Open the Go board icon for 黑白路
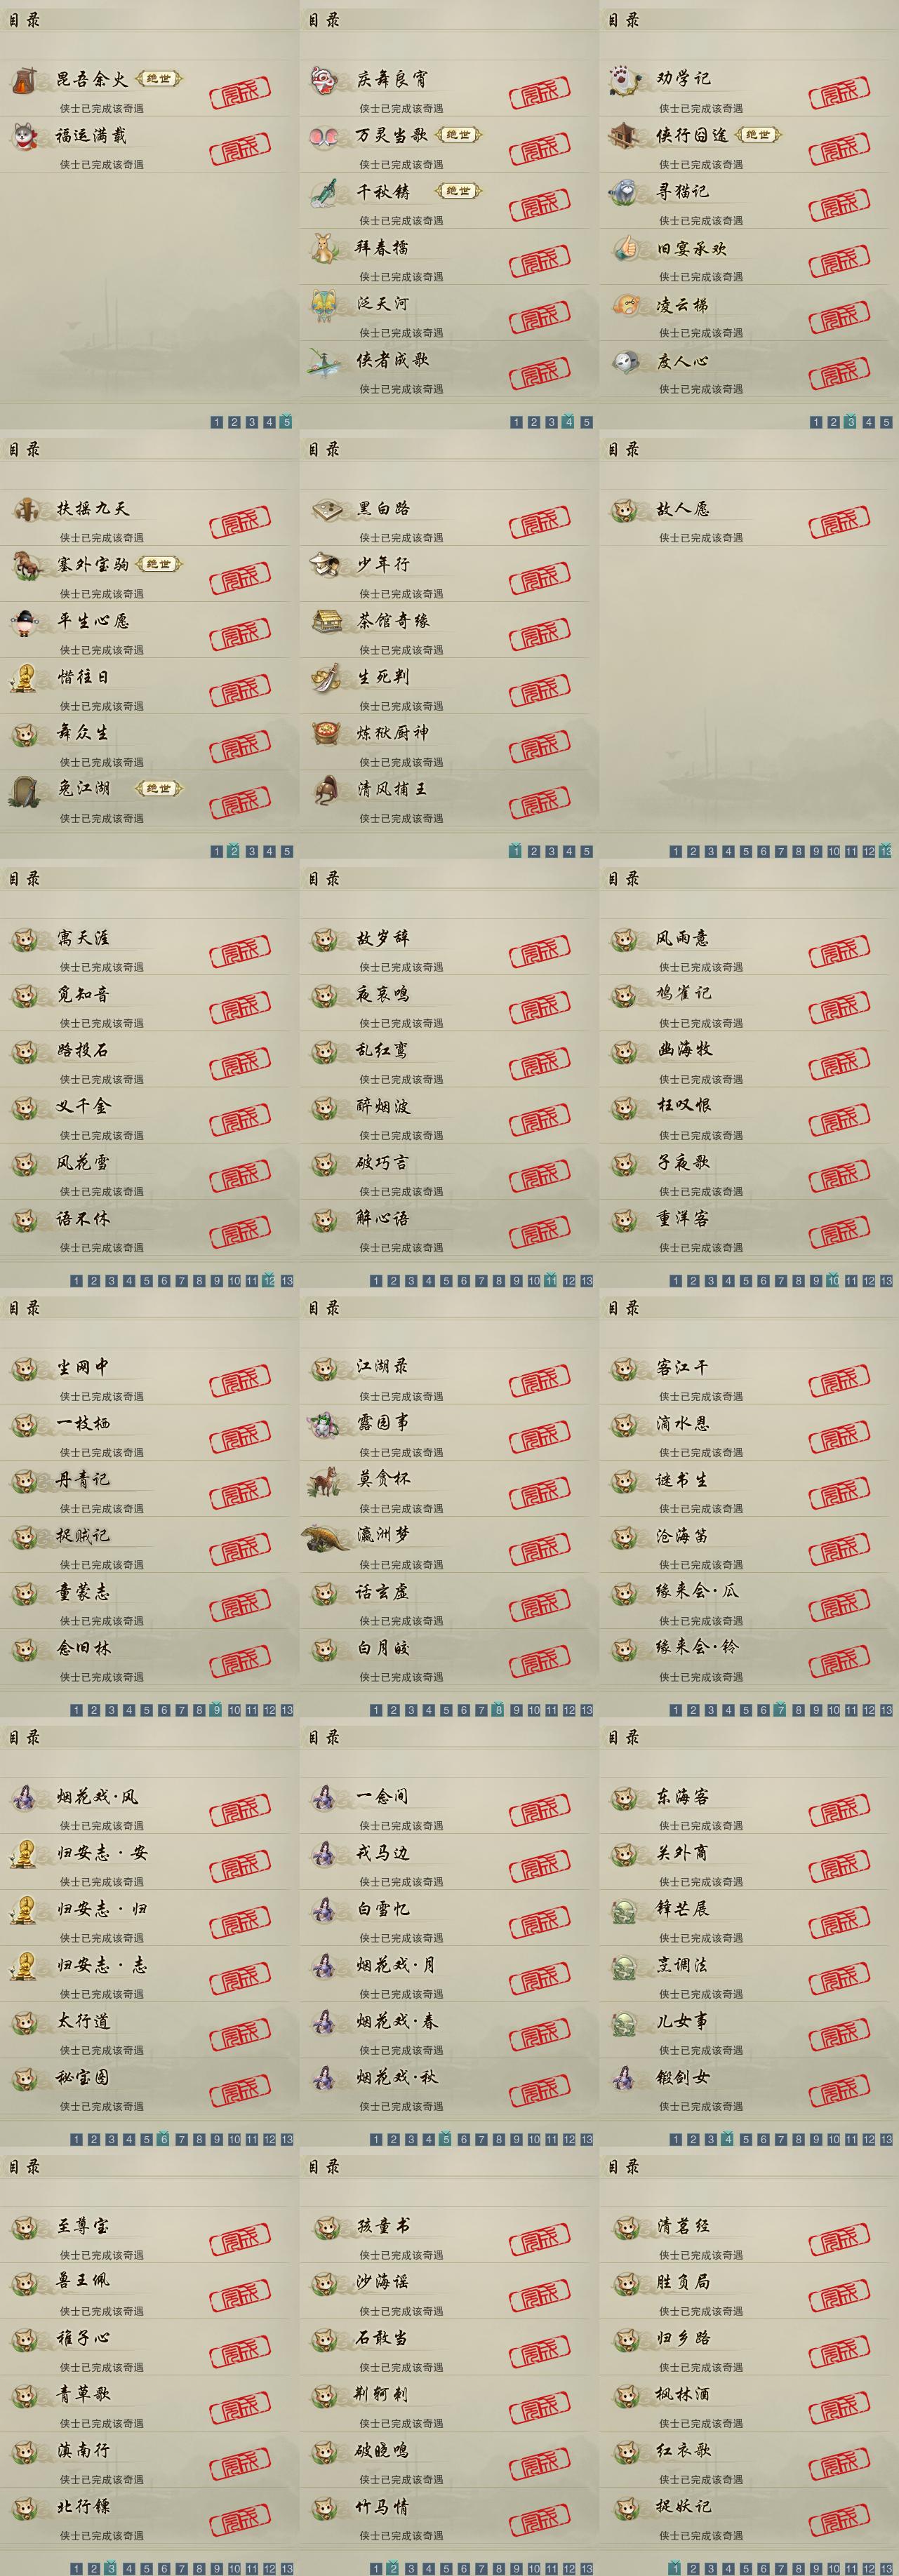This screenshot has height=2576, width=899. pos(325,510)
